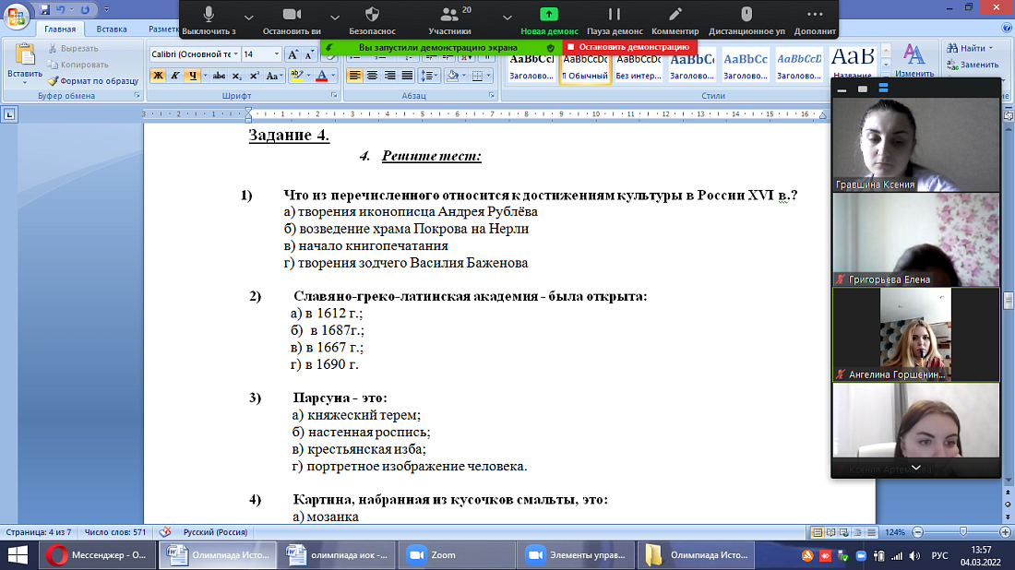Open the Zoom Security shield menu

click(372, 16)
